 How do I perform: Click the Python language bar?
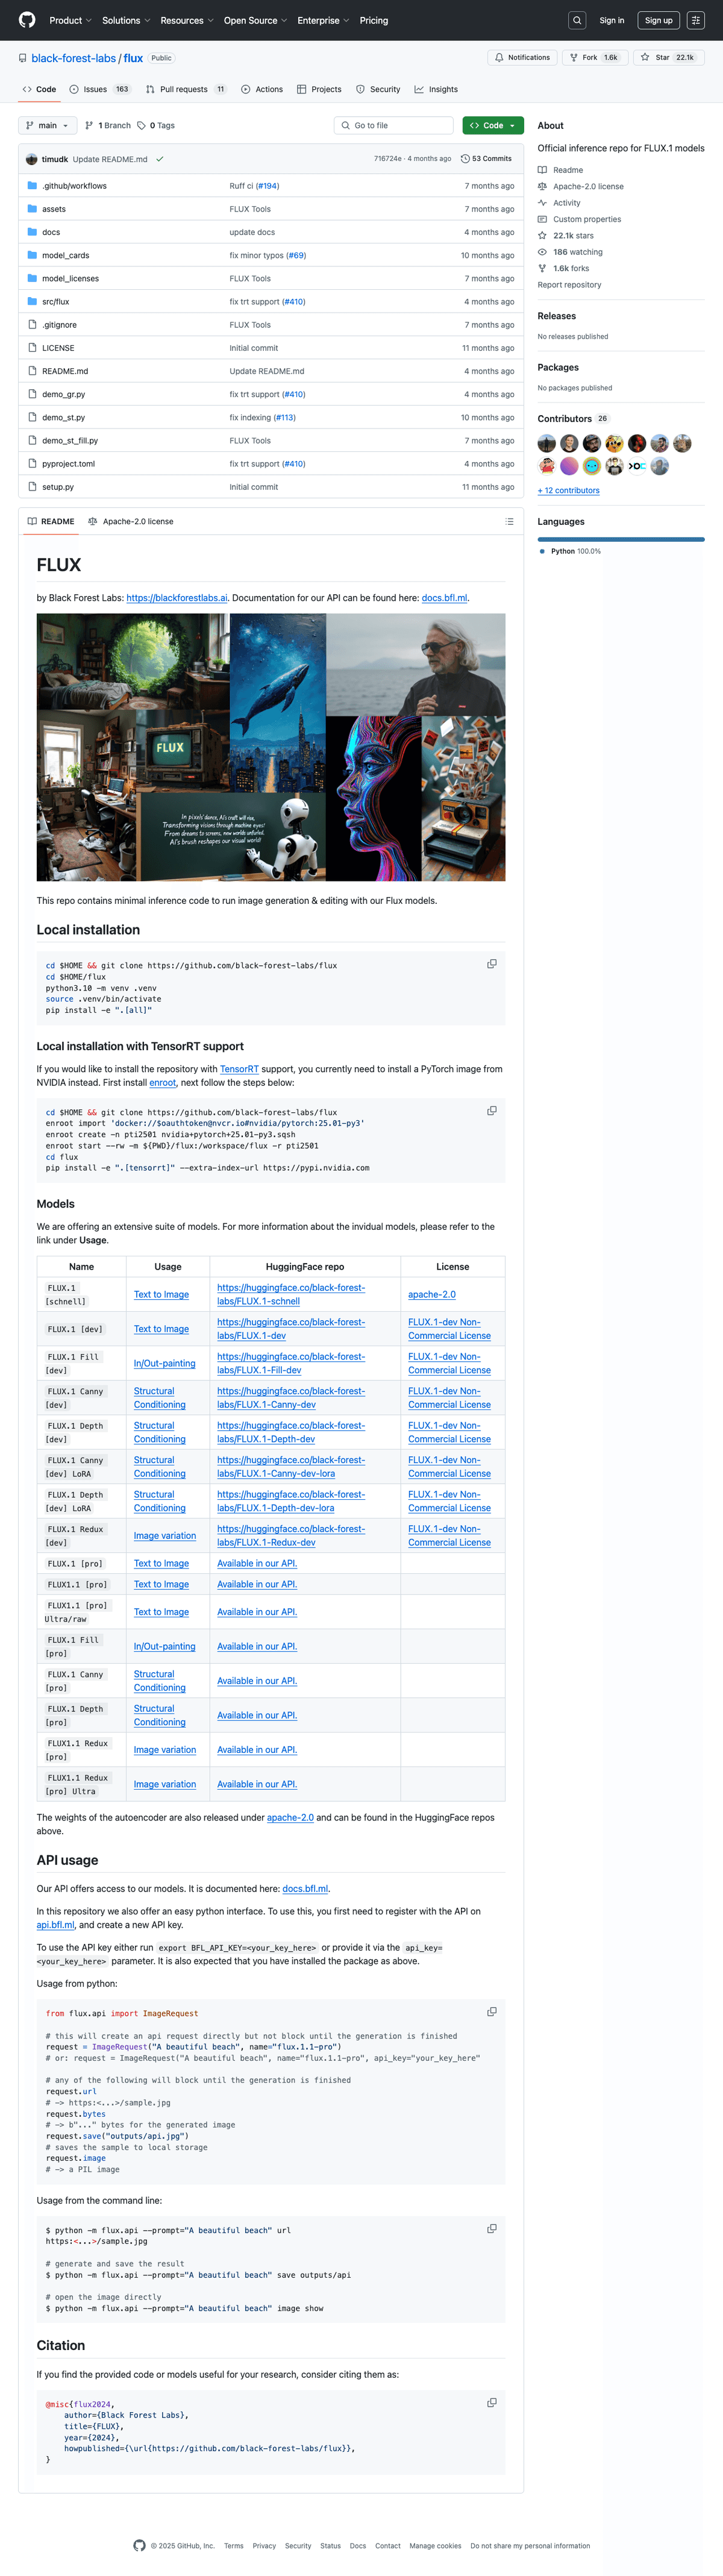[621, 539]
